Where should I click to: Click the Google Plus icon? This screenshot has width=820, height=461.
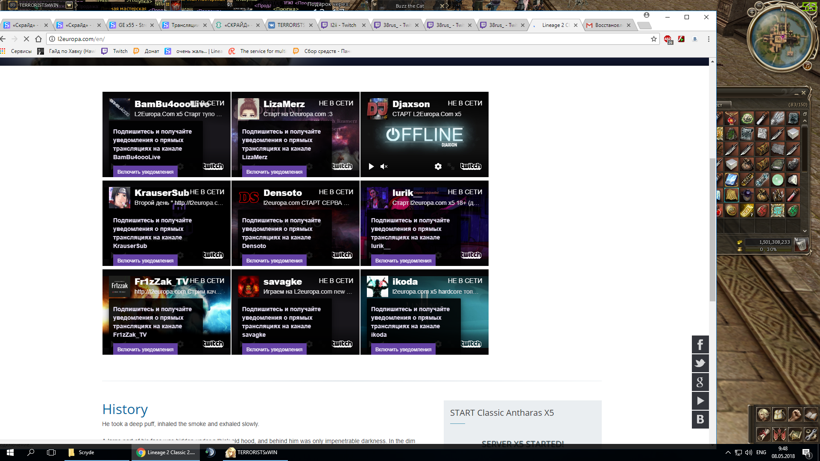[x=700, y=382]
